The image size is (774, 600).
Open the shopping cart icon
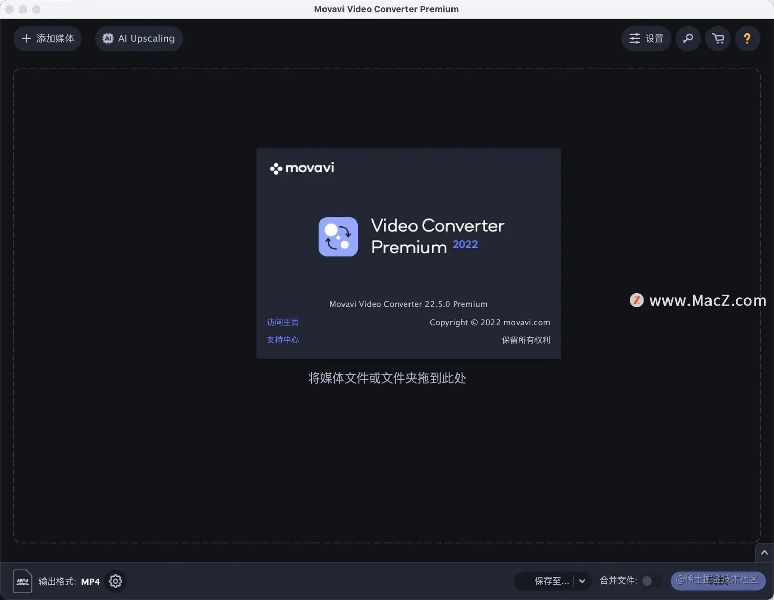tap(718, 38)
